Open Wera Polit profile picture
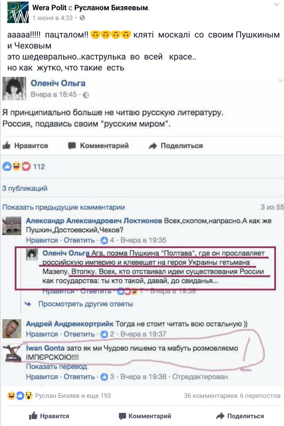 pos(18,12)
